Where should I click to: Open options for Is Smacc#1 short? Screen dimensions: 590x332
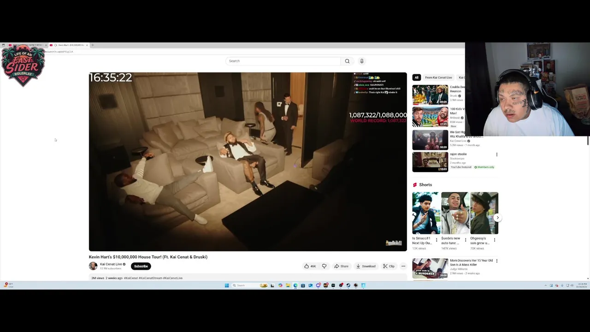[437, 240]
